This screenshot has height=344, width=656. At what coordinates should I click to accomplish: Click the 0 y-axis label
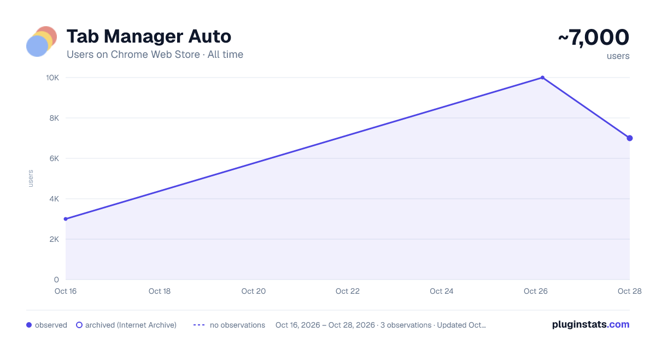(57, 280)
